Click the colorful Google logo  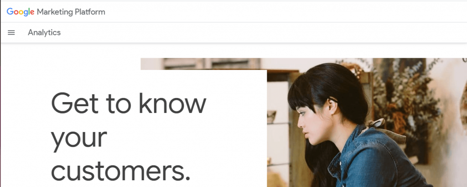tap(21, 12)
